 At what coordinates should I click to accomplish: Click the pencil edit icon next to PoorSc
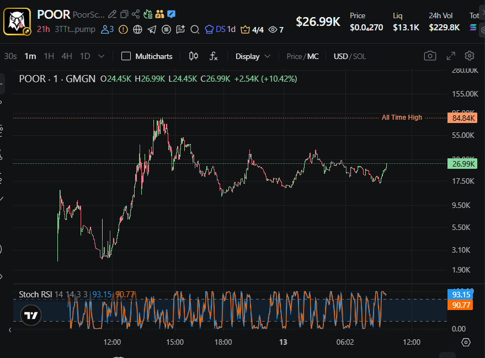[x=113, y=15]
